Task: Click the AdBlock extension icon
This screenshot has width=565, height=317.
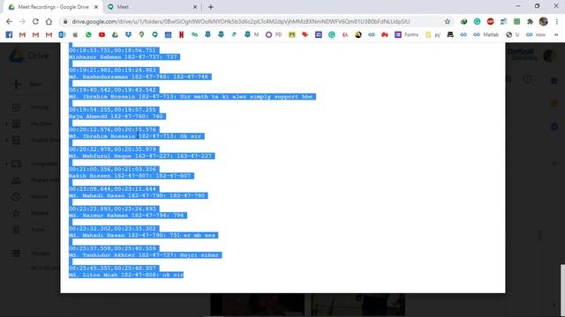Action: (x=491, y=21)
